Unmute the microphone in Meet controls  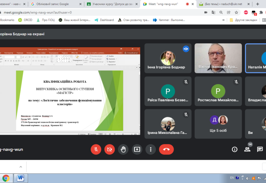pyautogui.click(x=96, y=149)
